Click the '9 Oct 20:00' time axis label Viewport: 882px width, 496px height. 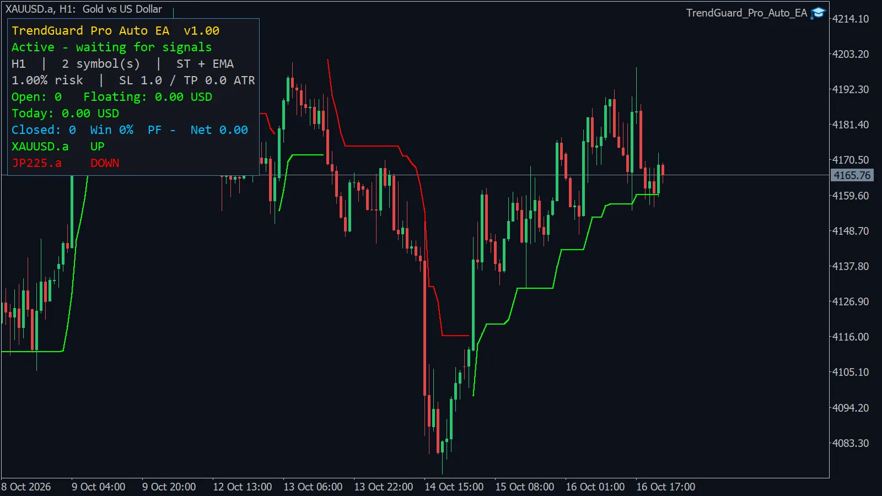coord(169,487)
